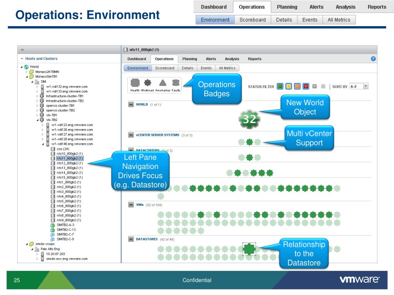This screenshot has width=394, height=295.
Task: Open the inner Alerts tab
Action: point(211,59)
